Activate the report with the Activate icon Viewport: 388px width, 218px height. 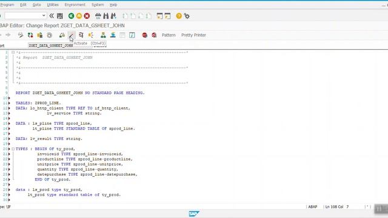click(x=72, y=35)
